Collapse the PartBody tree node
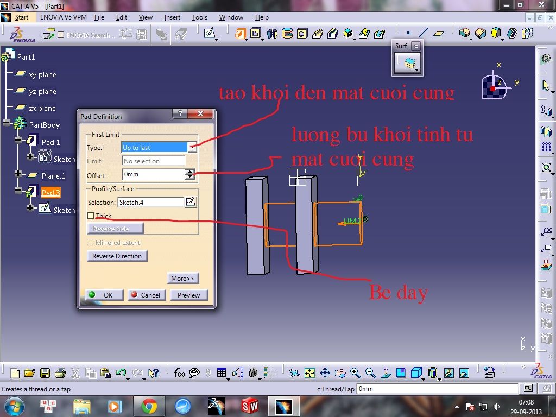 point(7,123)
